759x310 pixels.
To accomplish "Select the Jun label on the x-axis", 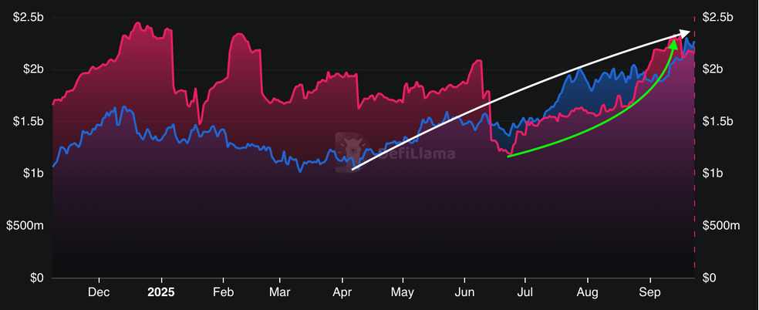I will (x=464, y=292).
